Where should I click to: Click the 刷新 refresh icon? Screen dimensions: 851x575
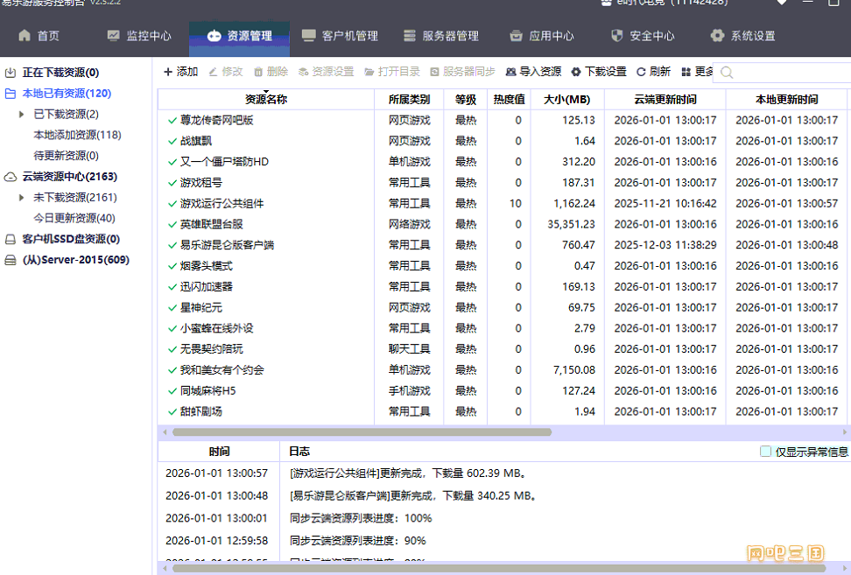(x=641, y=72)
